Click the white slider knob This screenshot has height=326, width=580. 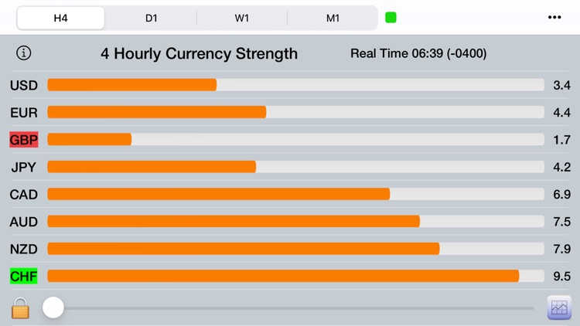53,307
